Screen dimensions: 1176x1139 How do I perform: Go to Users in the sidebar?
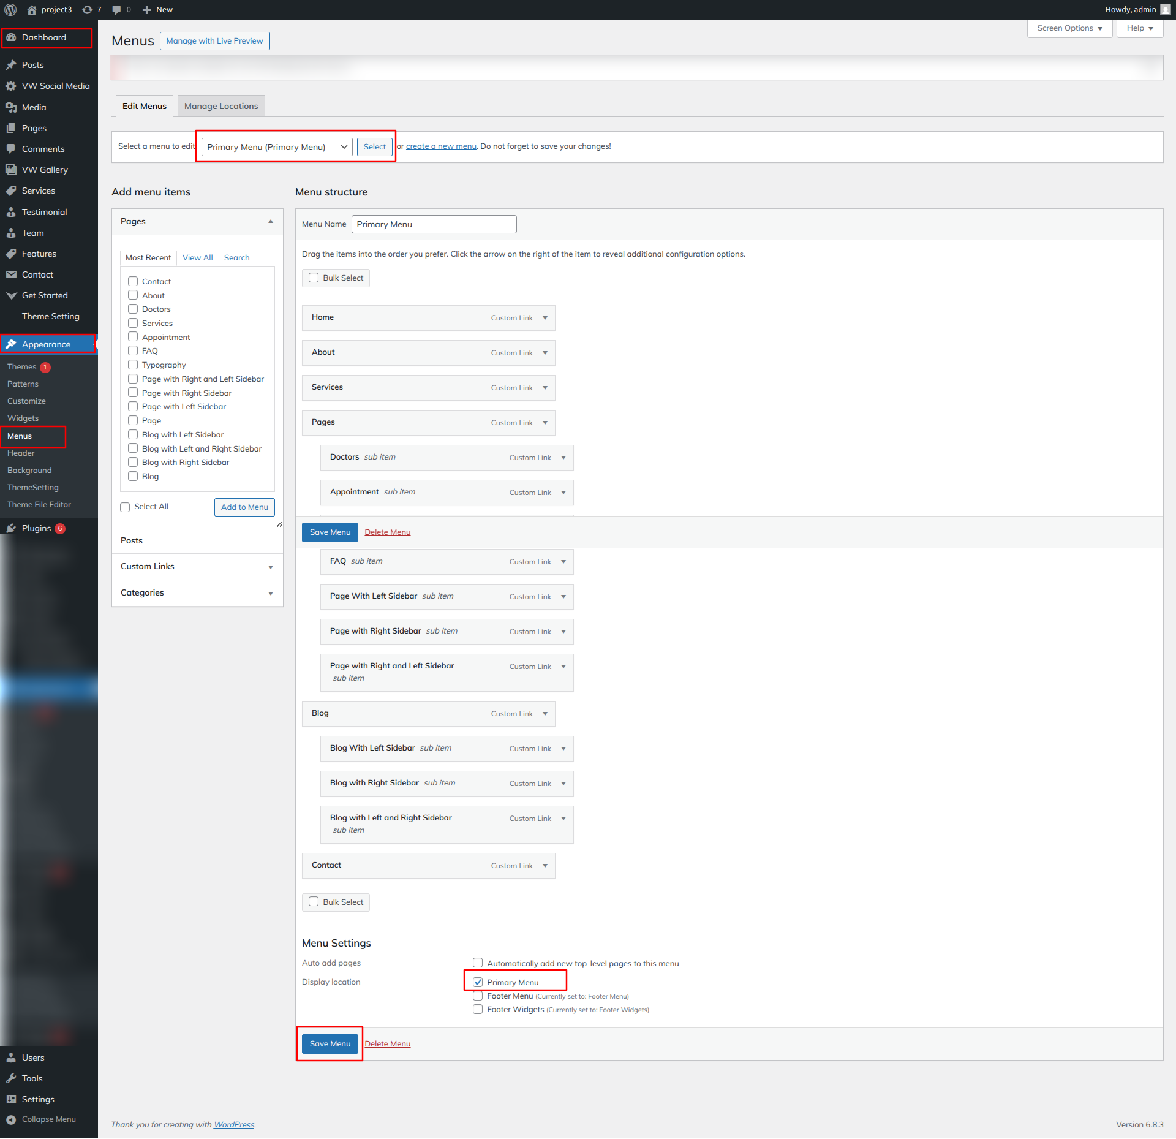click(33, 1058)
